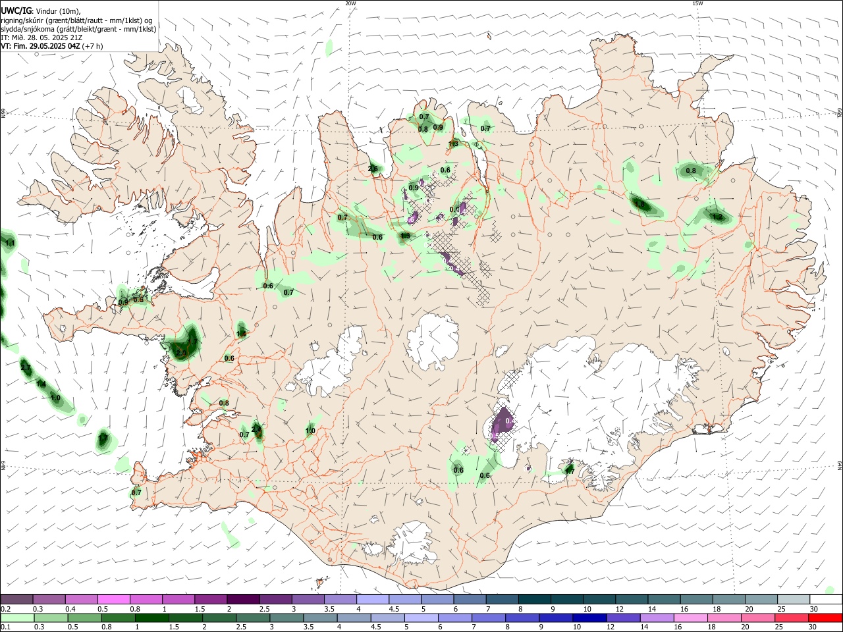Click the 1.2 precipitation value in the northeast
This screenshot has height=632, width=843.
(x=717, y=217)
